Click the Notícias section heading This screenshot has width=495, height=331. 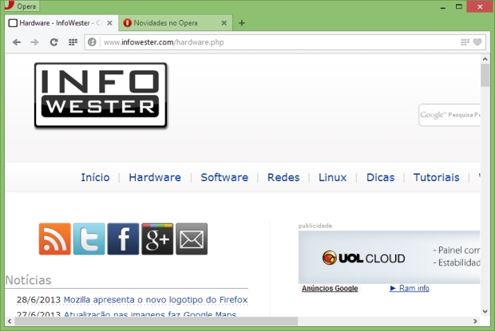point(28,280)
